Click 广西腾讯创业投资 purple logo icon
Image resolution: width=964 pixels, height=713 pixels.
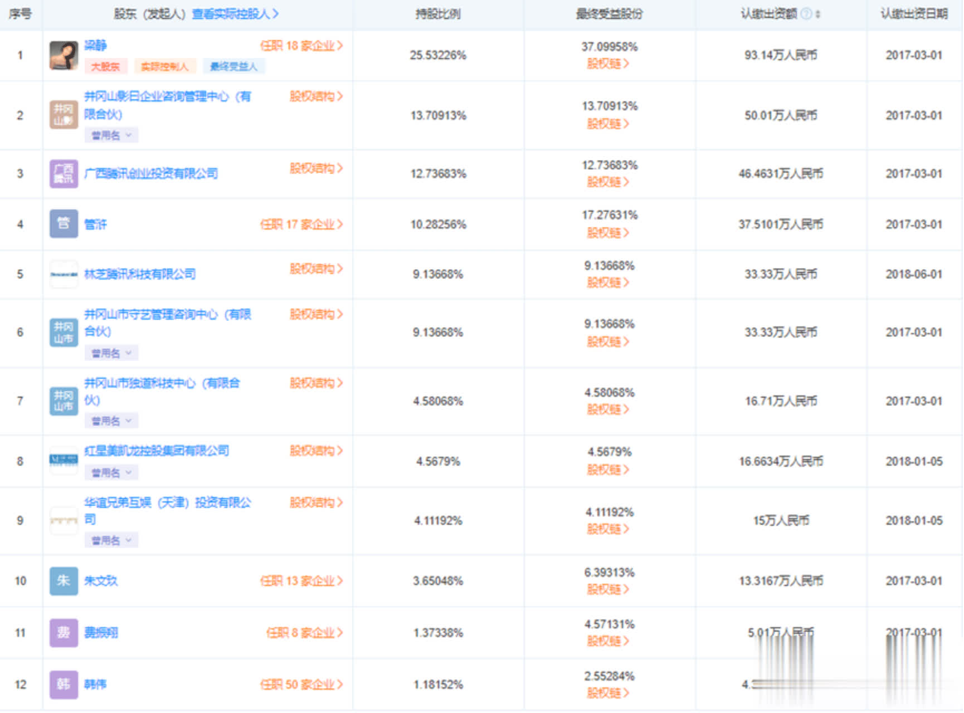pos(64,174)
